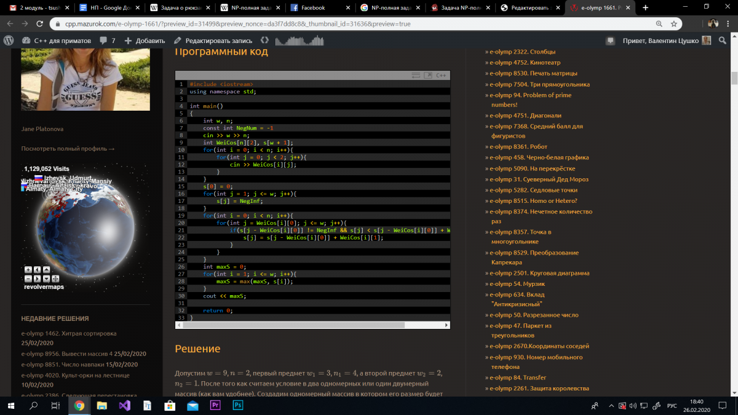Viewport: 738px width, 415px height.
Task: Bookmark this page with star icon
Action: click(674, 24)
